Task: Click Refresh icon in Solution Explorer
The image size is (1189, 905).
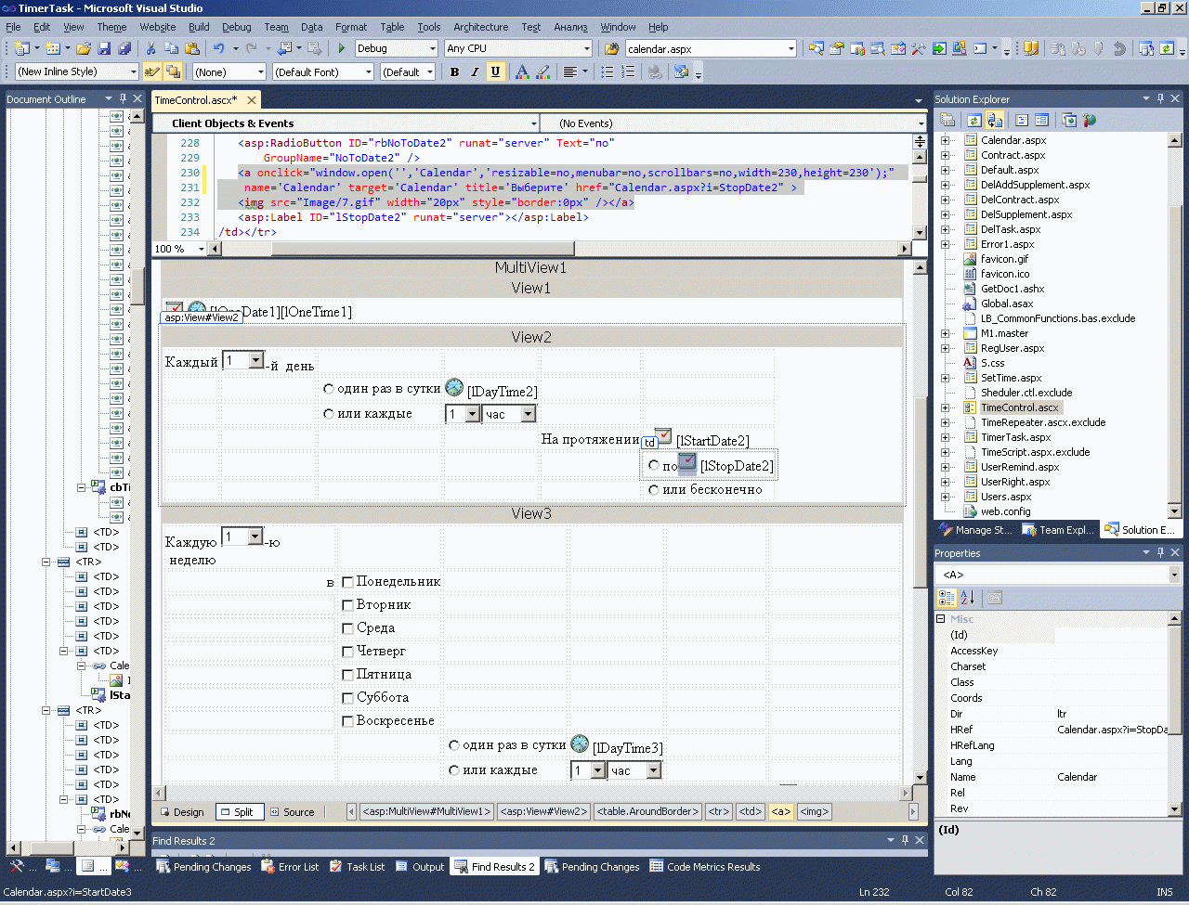Action: tap(973, 120)
